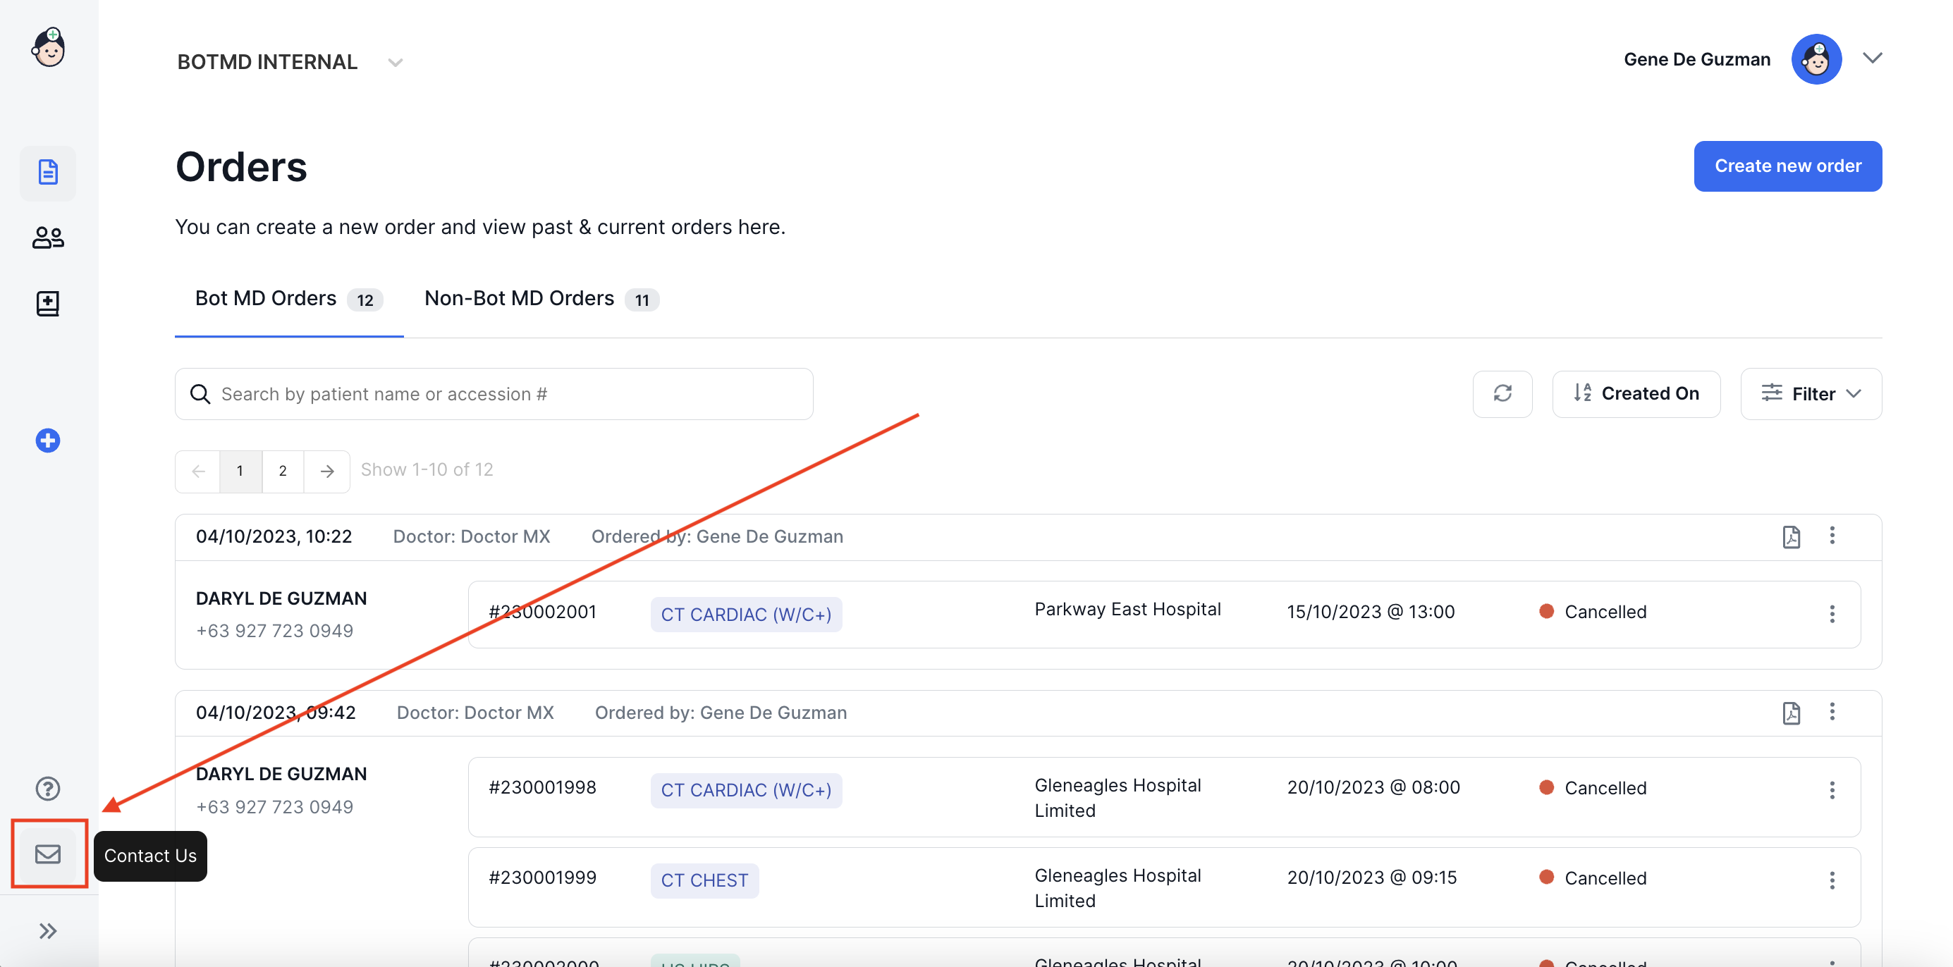Click the Contact Us envelope icon
The height and width of the screenshot is (967, 1953).
[48, 854]
